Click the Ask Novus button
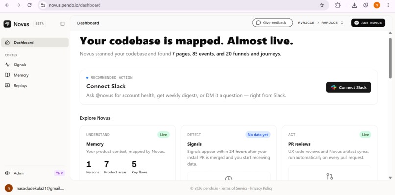The width and height of the screenshot is (395, 195). [x=368, y=22]
